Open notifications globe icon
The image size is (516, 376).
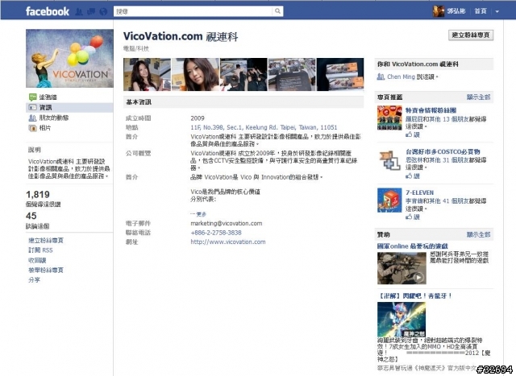coord(103,12)
